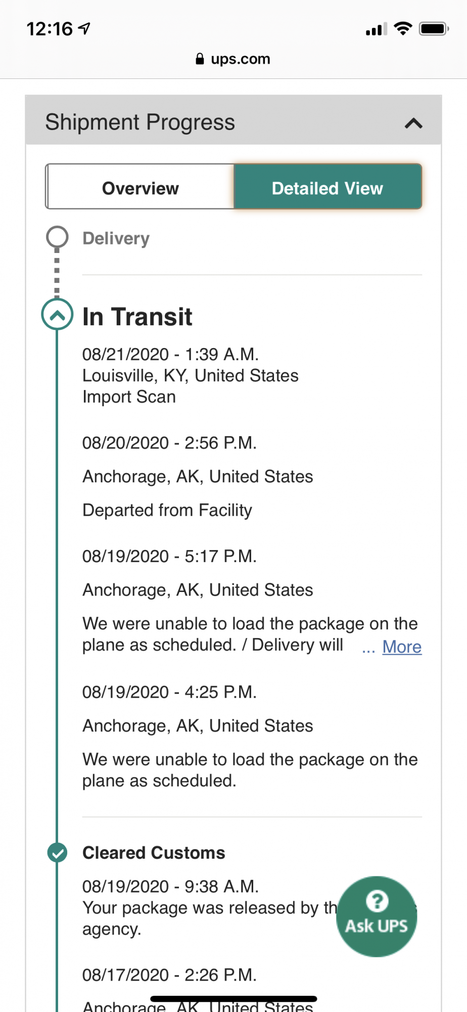The height and width of the screenshot is (1012, 467).
Task: Tap the location arrow next to time
Action: pyautogui.click(x=84, y=28)
